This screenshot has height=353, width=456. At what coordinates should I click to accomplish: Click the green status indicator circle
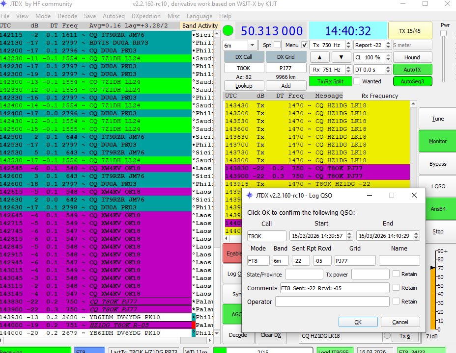(228, 30)
